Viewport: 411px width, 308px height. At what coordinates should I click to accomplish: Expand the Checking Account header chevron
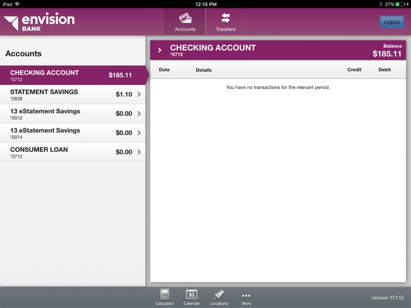point(159,50)
